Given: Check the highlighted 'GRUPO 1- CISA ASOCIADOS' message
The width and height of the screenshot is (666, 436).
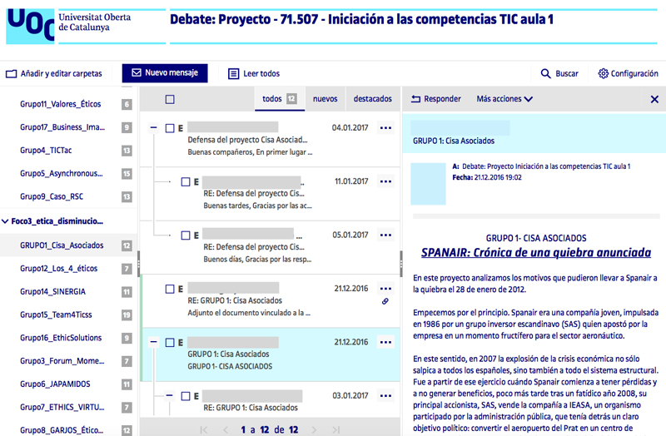Looking at the screenshot, I should pyautogui.click(x=170, y=343).
